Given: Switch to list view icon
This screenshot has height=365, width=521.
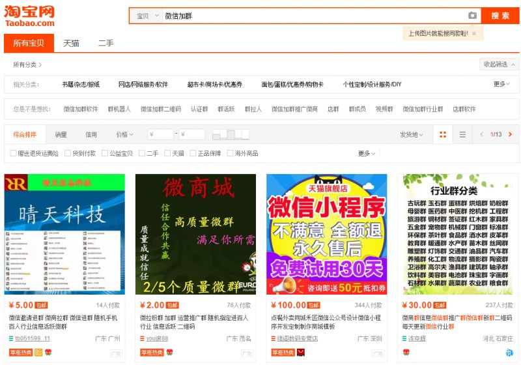Looking at the screenshot, I should coord(462,134).
